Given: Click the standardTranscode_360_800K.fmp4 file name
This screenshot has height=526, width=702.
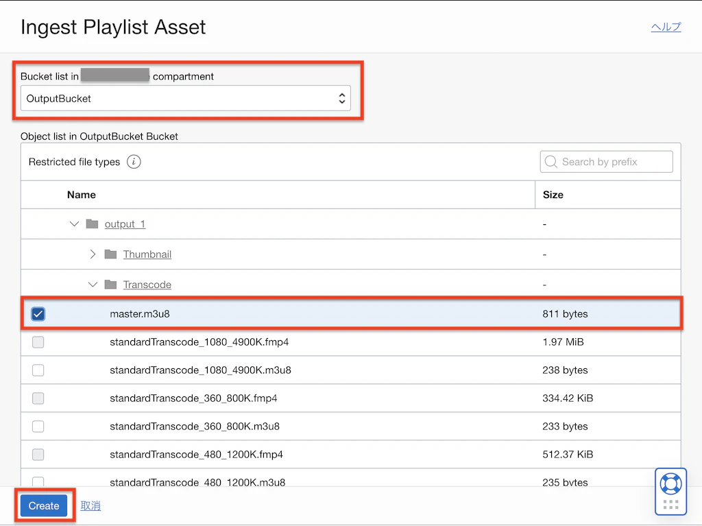Looking at the screenshot, I should 193,398.
